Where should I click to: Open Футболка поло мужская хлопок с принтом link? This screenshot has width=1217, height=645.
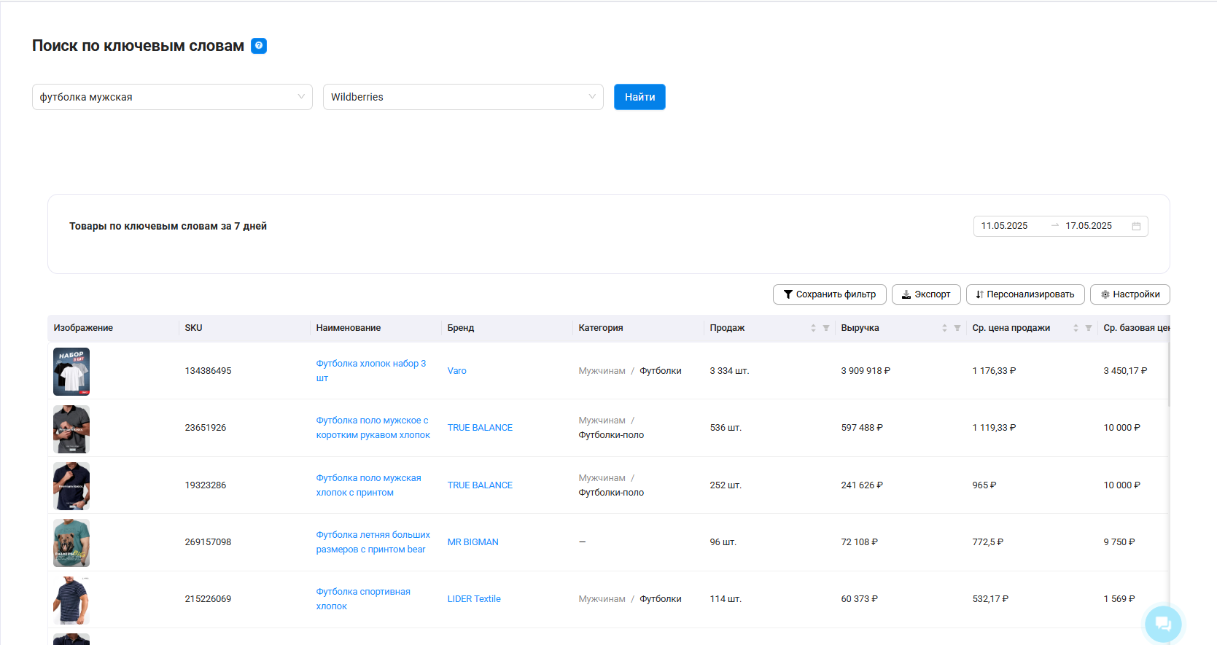[368, 485]
